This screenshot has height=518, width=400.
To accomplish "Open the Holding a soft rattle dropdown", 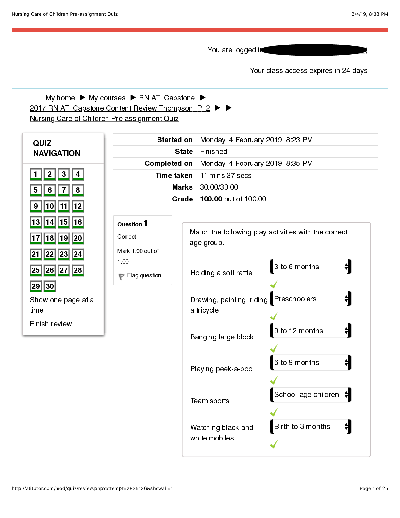I will click(x=310, y=267).
